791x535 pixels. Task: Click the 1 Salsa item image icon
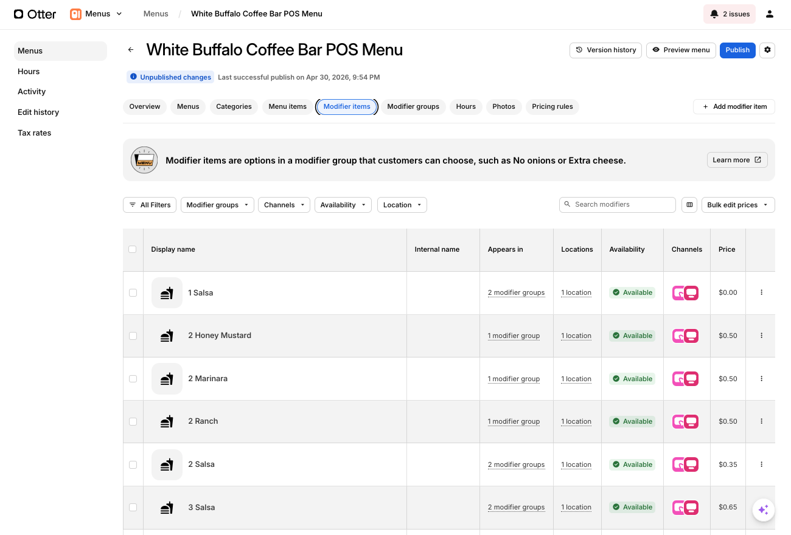coord(167,293)
